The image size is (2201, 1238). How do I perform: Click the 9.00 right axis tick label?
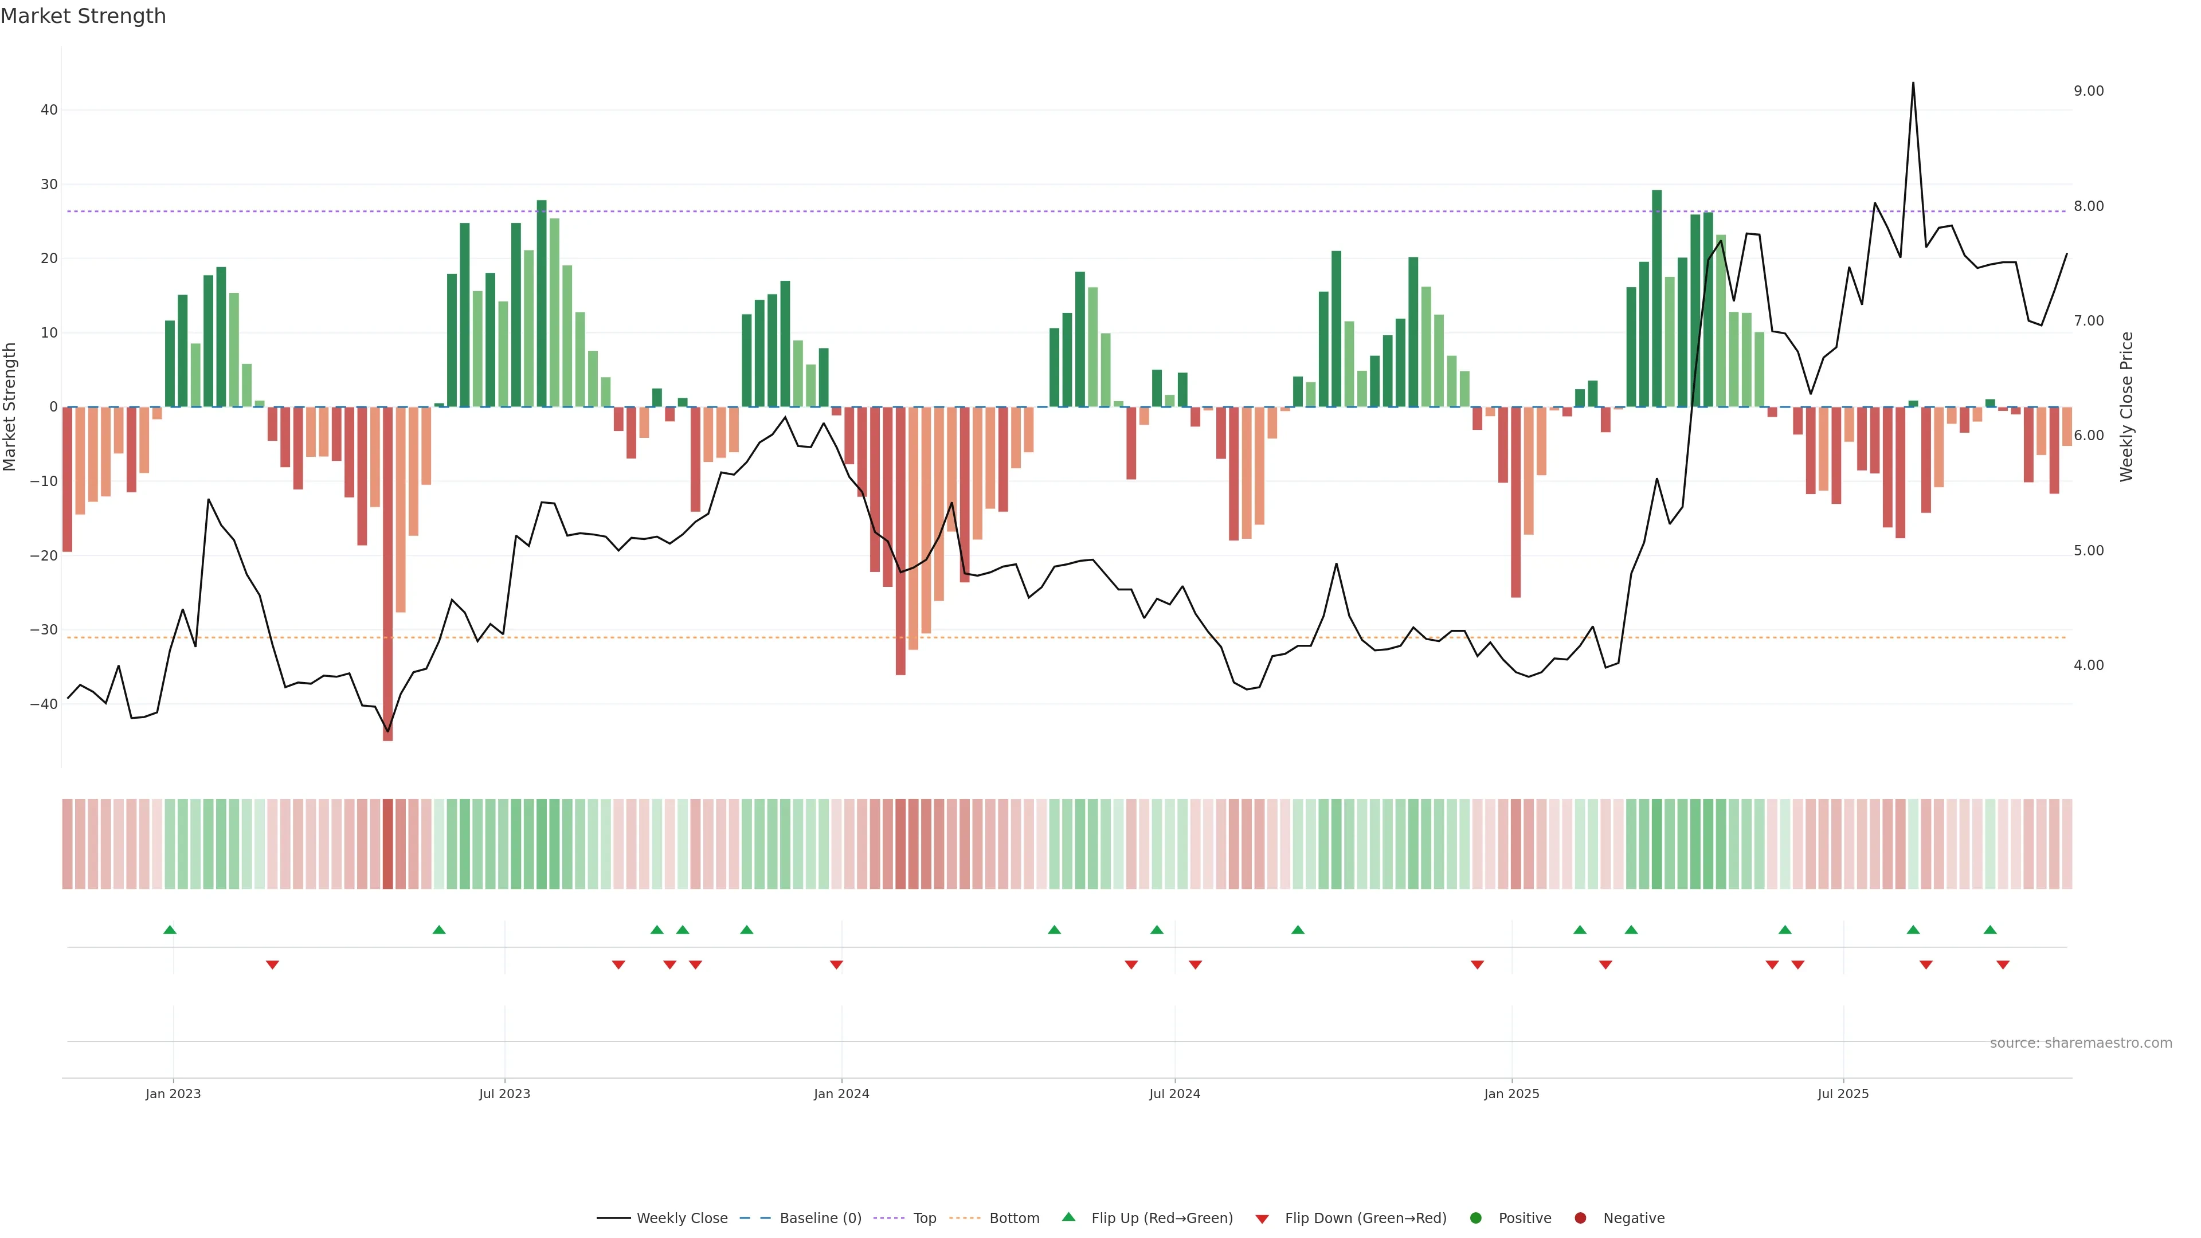pos(2088,92)
